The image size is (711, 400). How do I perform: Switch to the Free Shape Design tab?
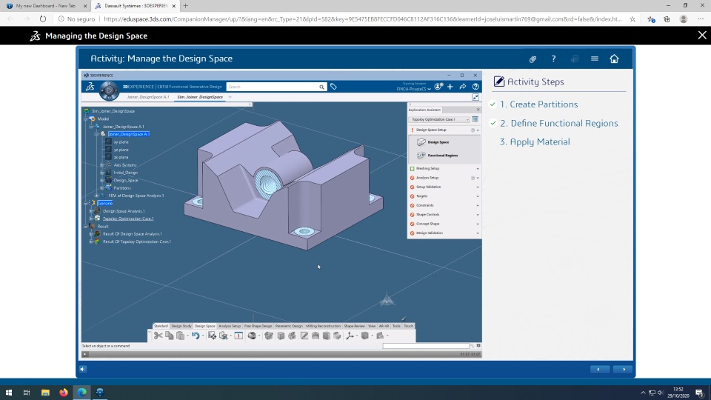click(258, 326)
